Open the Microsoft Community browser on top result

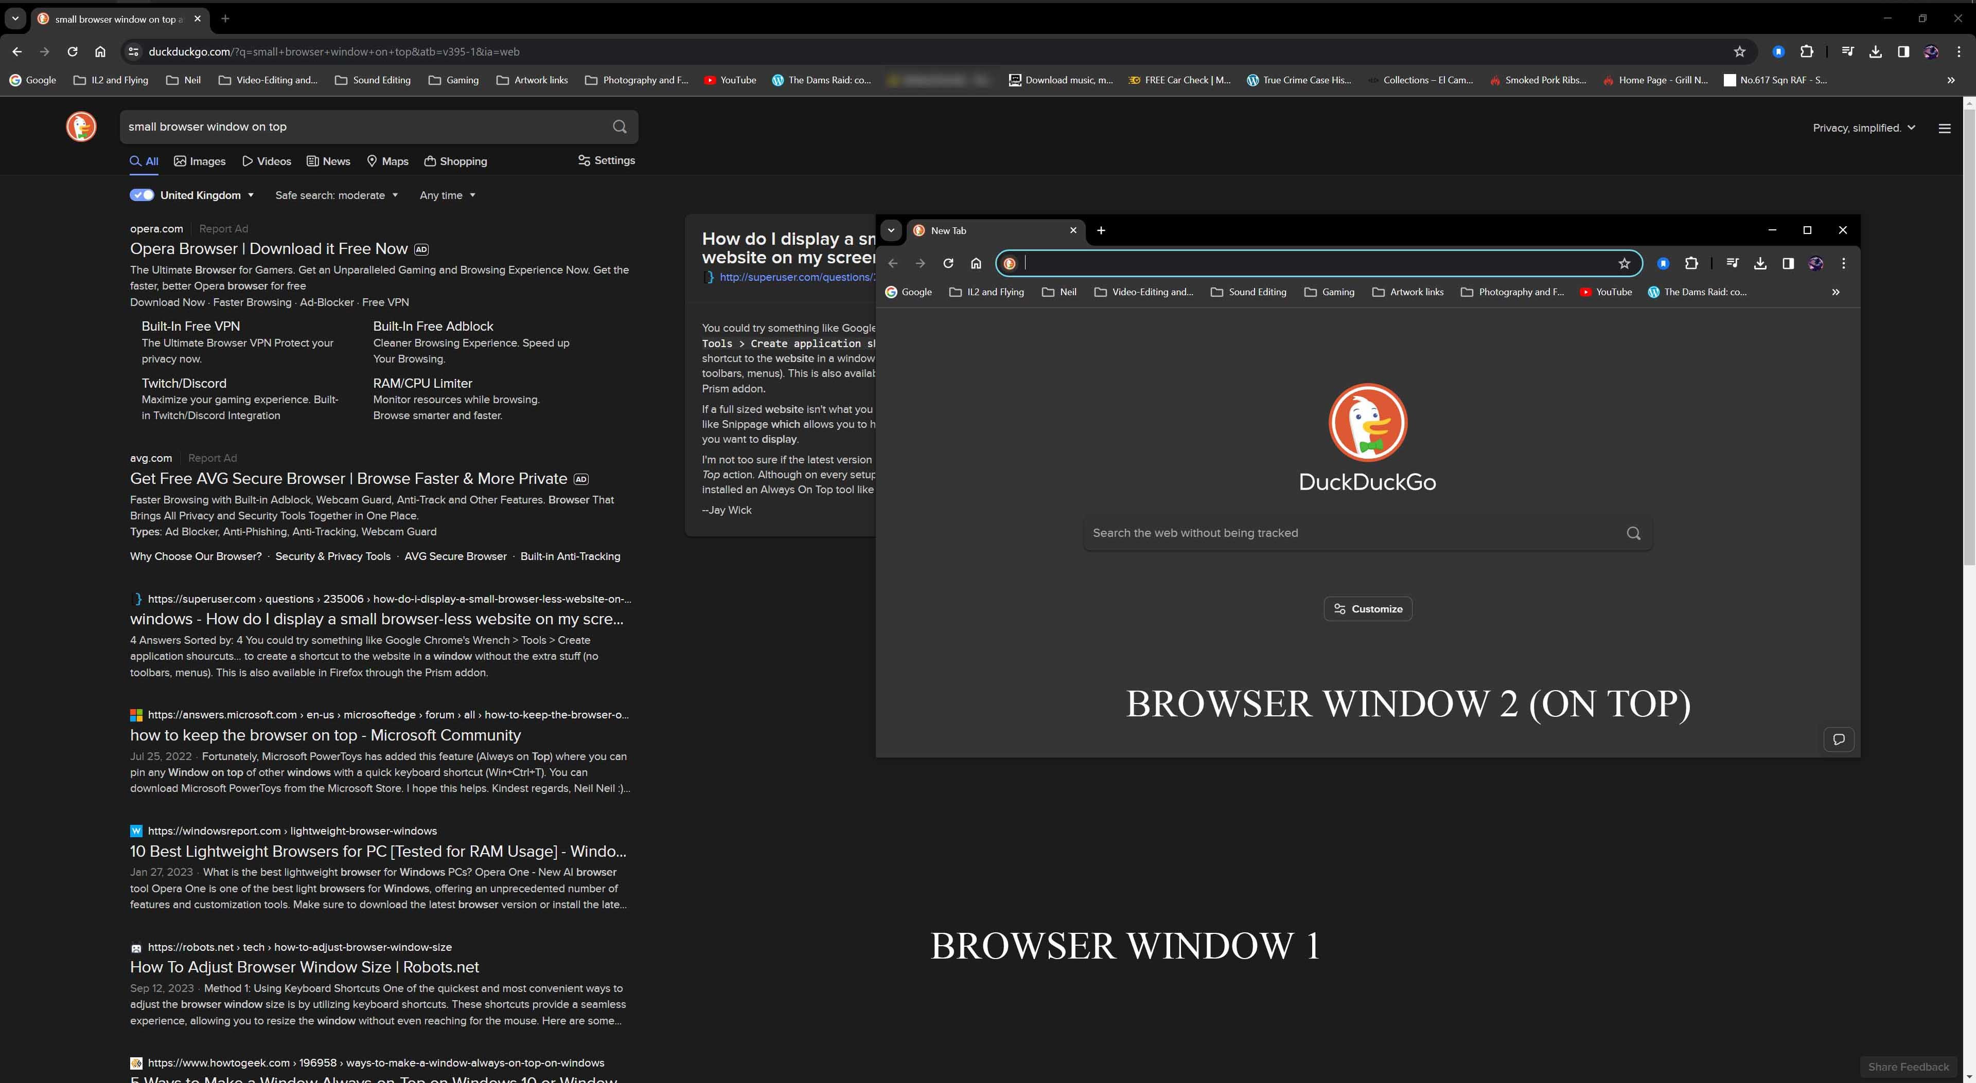[325, 735]
